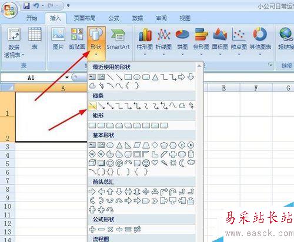Click the Office button logo

tap(9, 10)
